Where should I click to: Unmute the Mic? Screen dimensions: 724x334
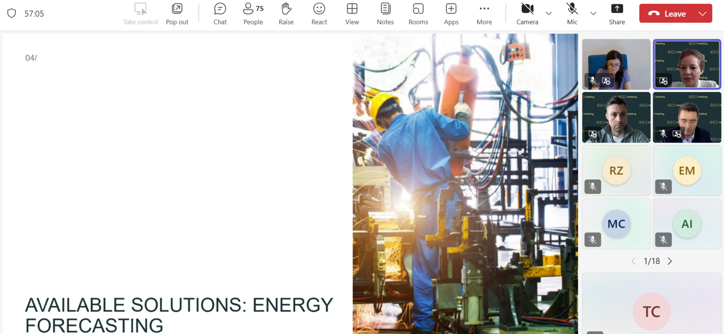coord(572,14)
